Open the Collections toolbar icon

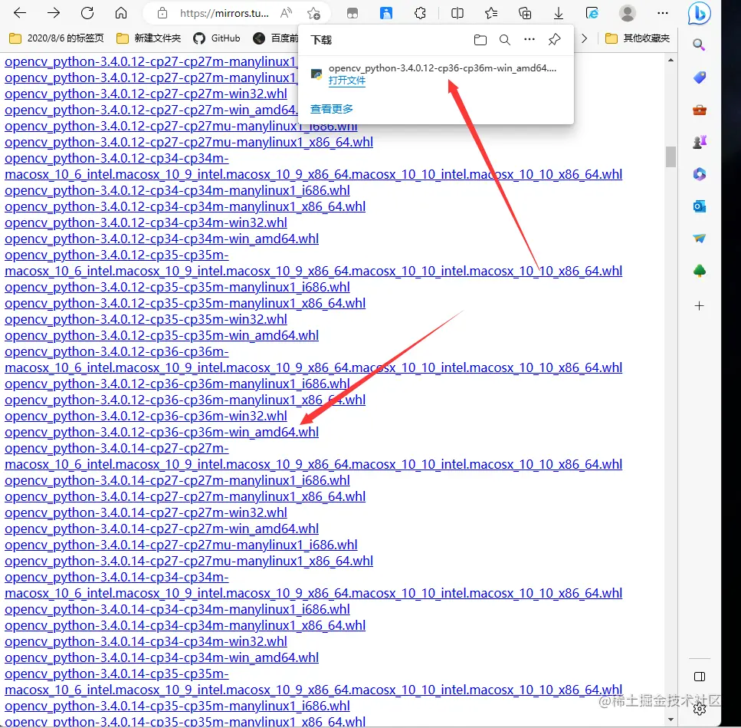point(525,13)
